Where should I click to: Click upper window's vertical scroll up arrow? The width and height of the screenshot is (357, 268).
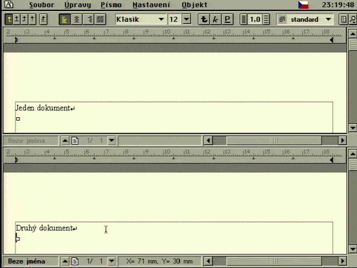[352, 34]
